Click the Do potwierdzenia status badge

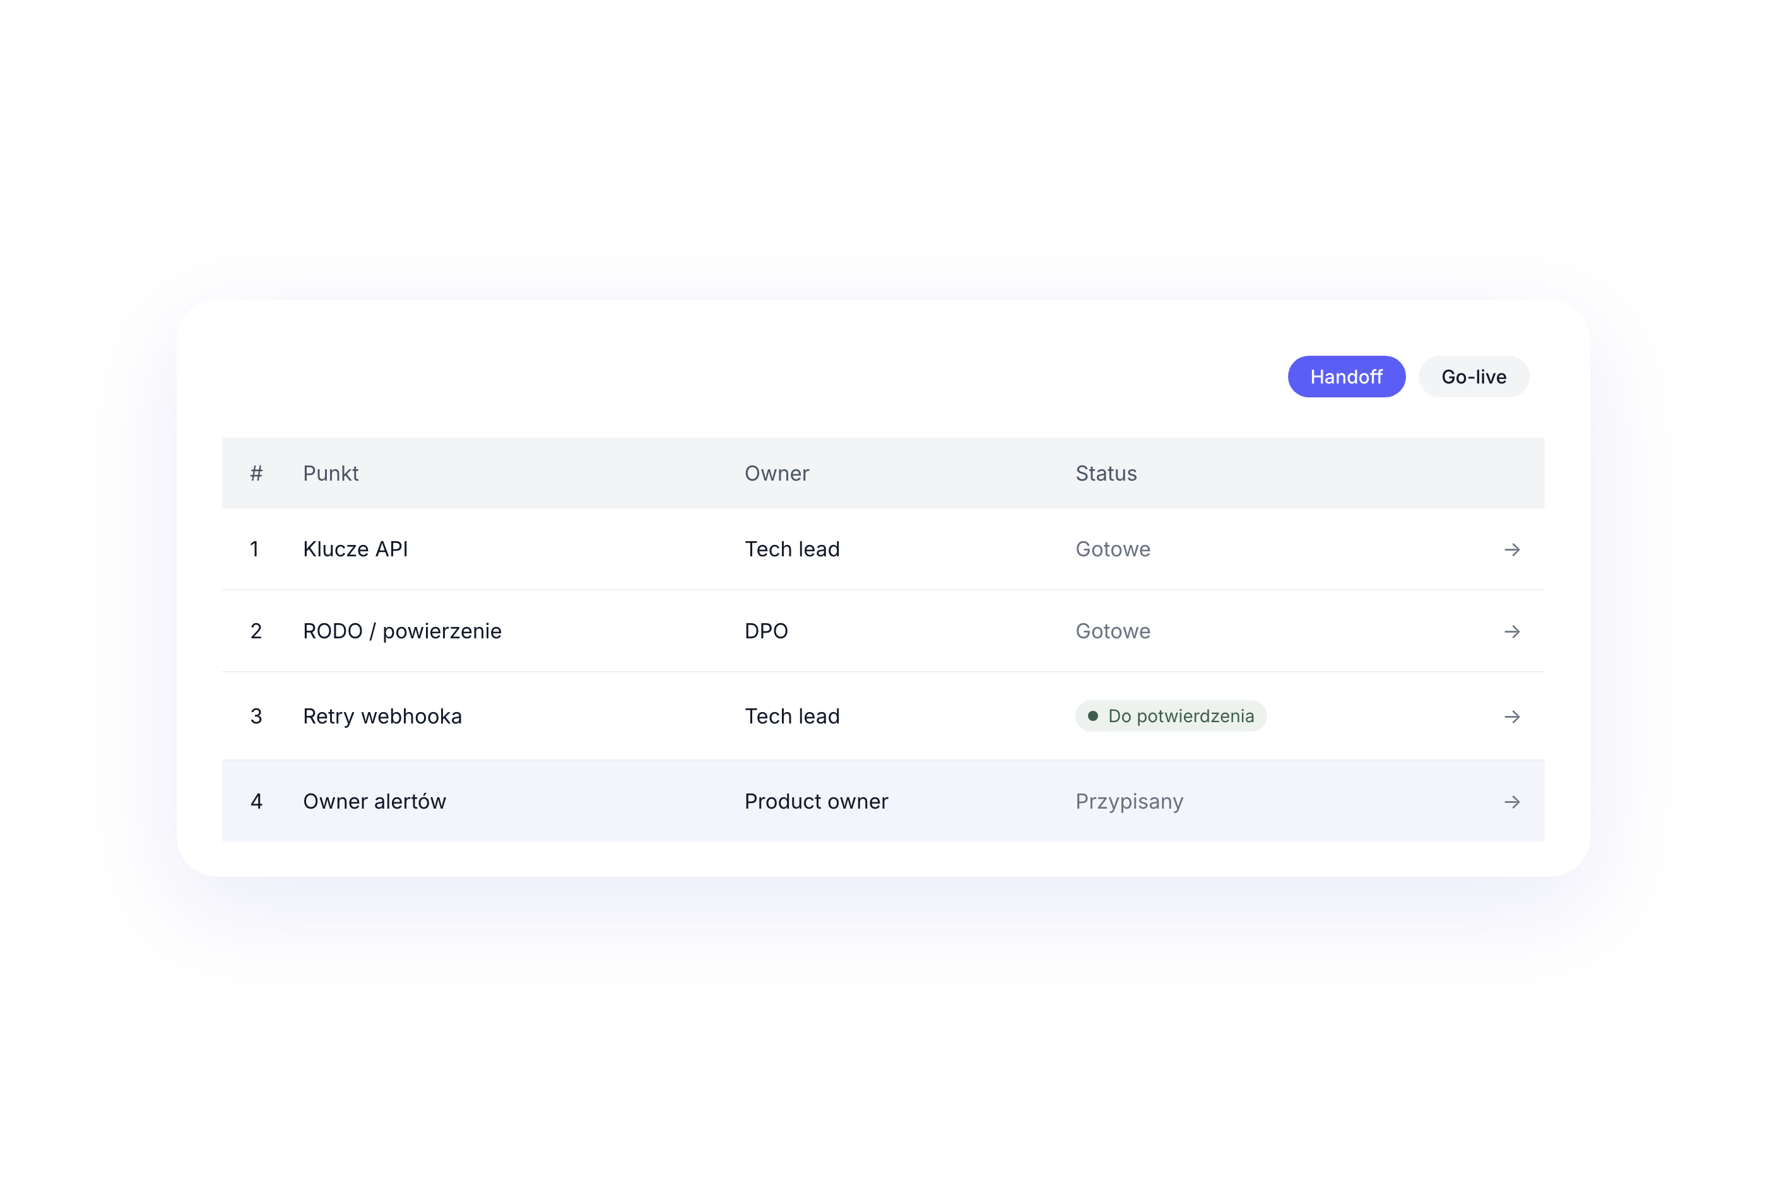tap(1170, 716)
